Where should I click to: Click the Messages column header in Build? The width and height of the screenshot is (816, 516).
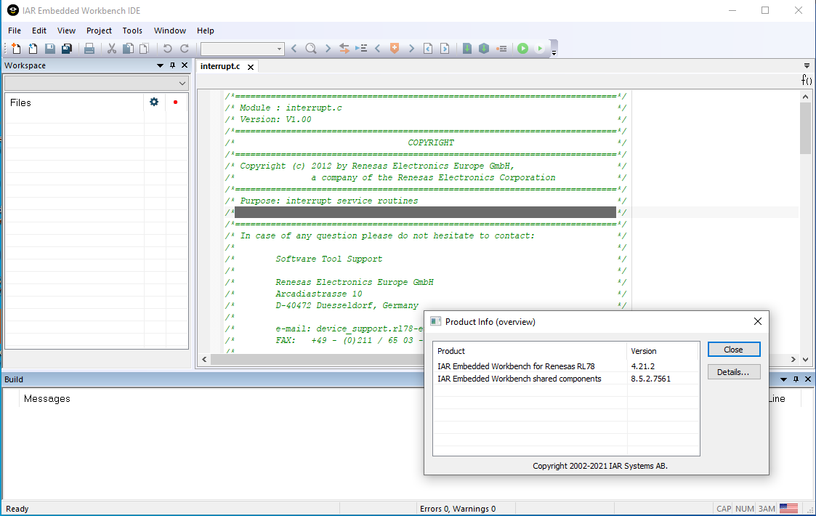(47, 398)
